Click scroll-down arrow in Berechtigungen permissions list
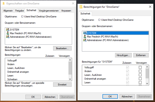 pyautogui.click(x=147, y=83)
